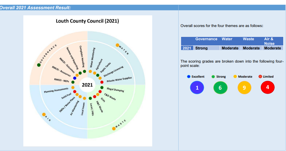Click the '2021' row label in the table

187,48
